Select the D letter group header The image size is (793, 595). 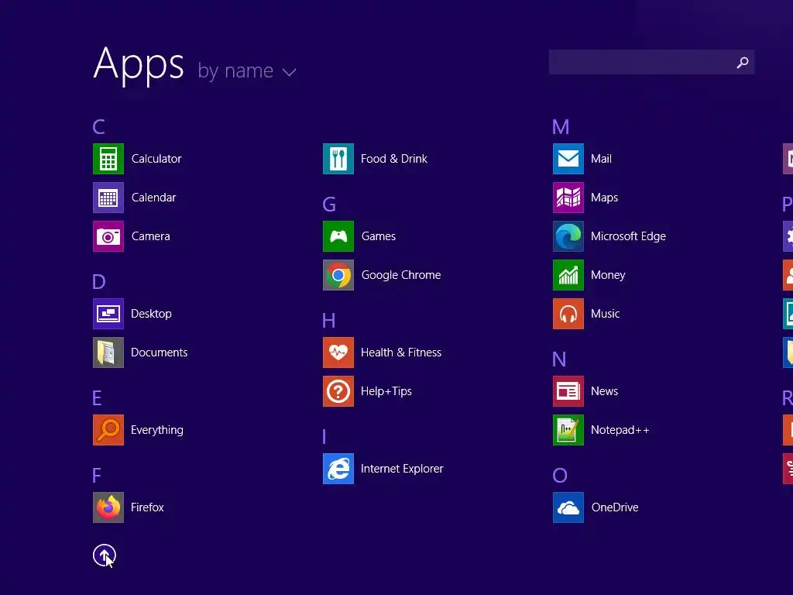[x=99, y=281]
